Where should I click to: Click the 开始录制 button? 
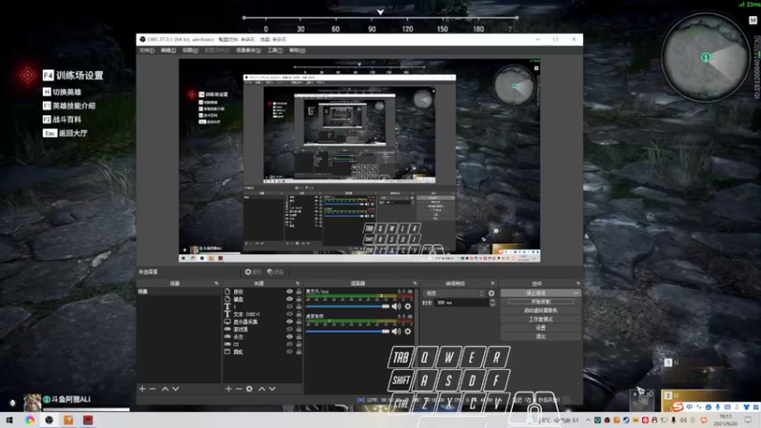coord(540,302)
